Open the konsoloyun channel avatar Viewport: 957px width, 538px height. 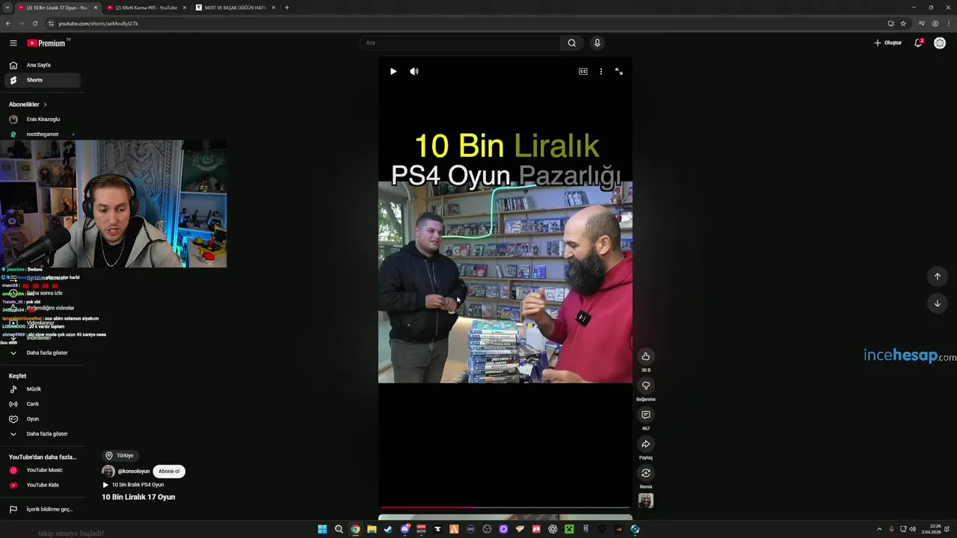point(108,471)
